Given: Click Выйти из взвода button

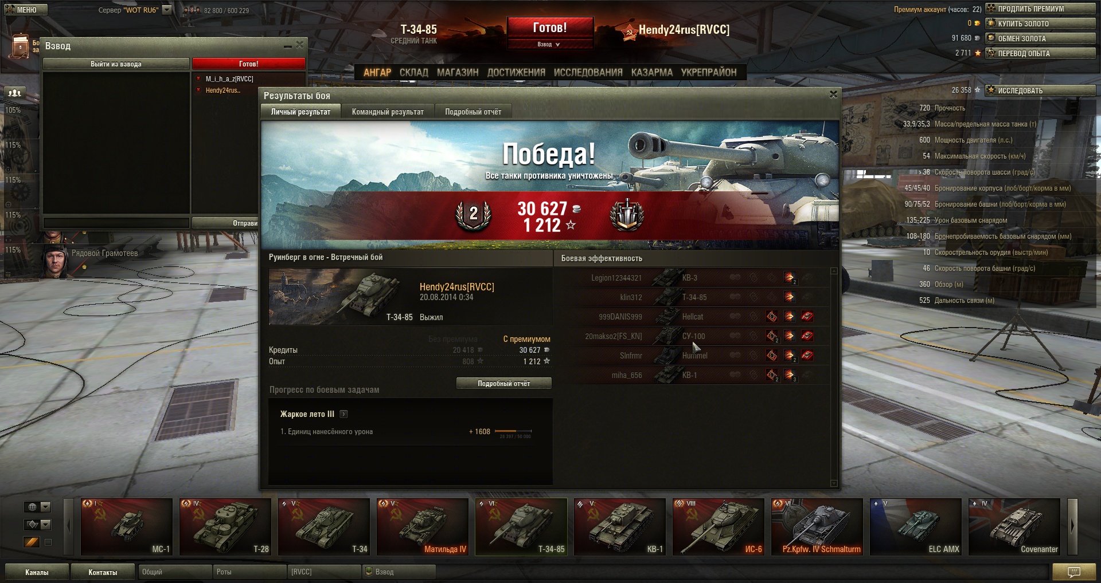Looking at the screenshot, I should [116, 64].
